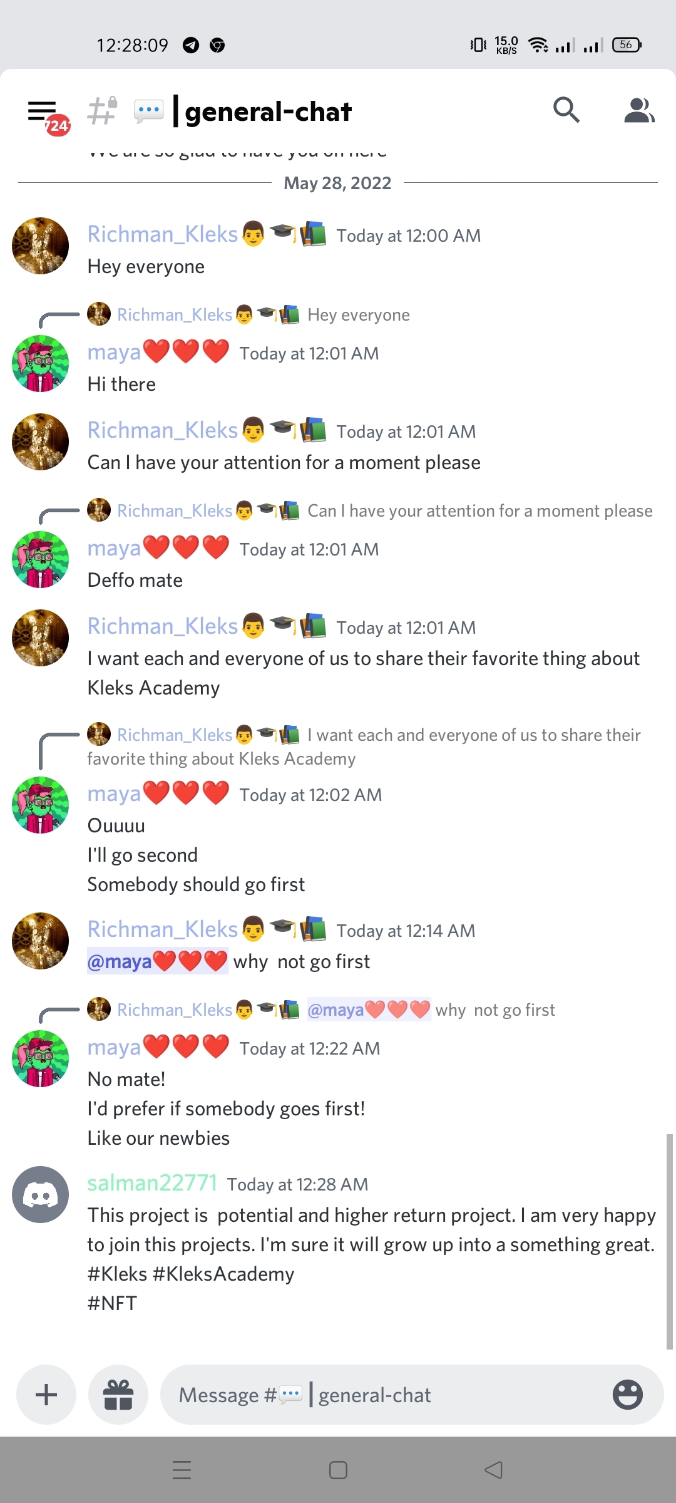676x1503 pixels.
Task: Tap the Android home square
Action: coord(338,1470)
